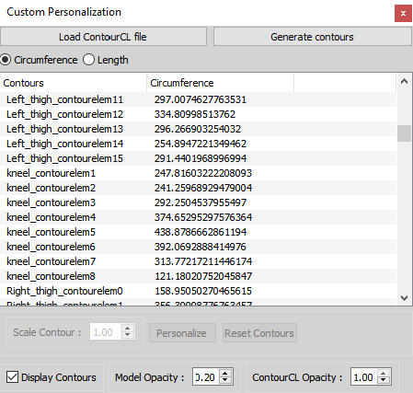413x393 pixels.
Task: Click the disabled Personalize button
Action: click(182, 333)
